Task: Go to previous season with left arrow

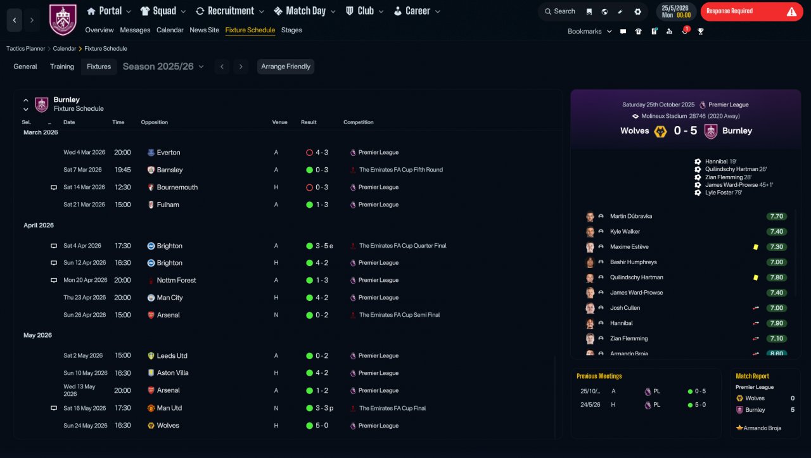Action: click(222, 67)
